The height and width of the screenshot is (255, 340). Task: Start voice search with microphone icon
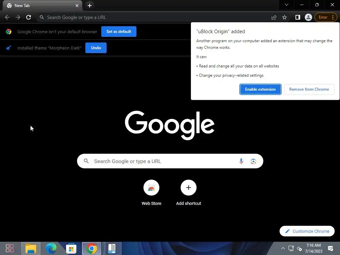pyautogui.click(x=241, y=161)
